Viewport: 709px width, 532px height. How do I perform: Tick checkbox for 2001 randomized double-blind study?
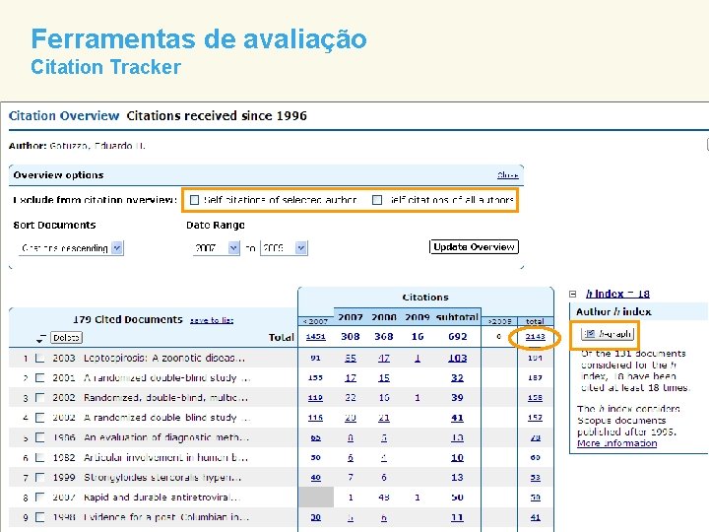click(x=39, y=377)
